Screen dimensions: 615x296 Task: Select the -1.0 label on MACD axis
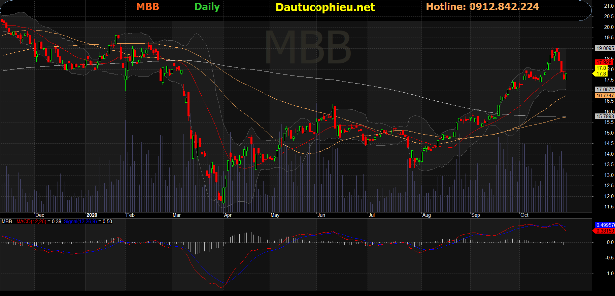[609, 274]
